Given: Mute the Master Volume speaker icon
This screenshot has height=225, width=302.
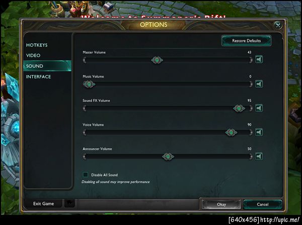Looking at the screenshot, I should point(259,60).
